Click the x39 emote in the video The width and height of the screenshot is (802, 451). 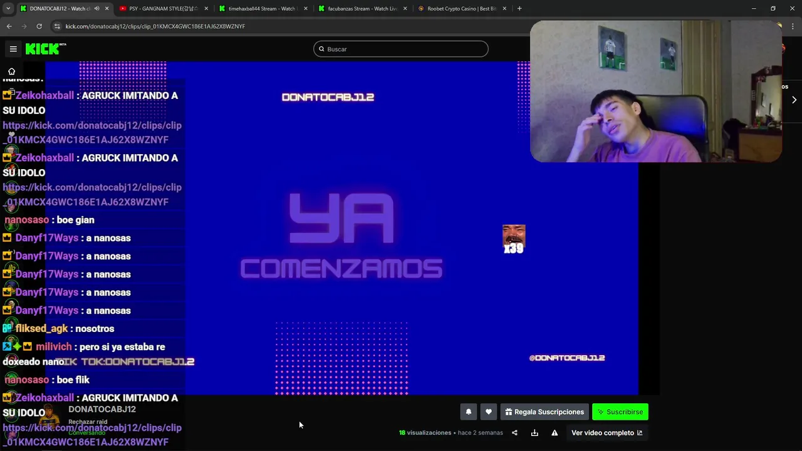514,240
